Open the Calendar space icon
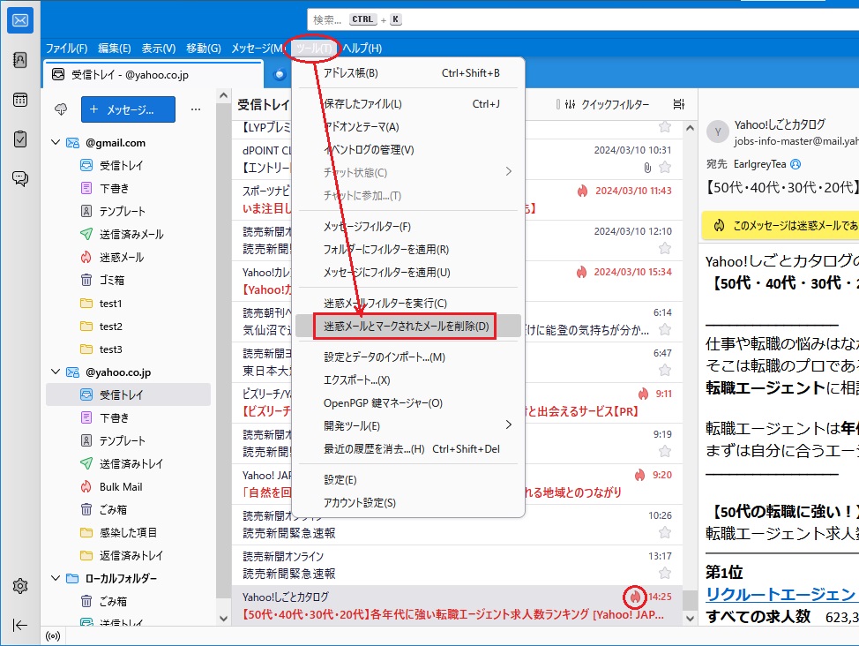The width and height of the screenshot is (859, 646). 20,100
